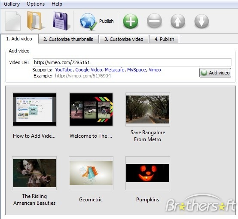Click the Pumpkins caption text
Image resolution: width=238 pixels, height=219 pixels.
[x=147, y=200]
